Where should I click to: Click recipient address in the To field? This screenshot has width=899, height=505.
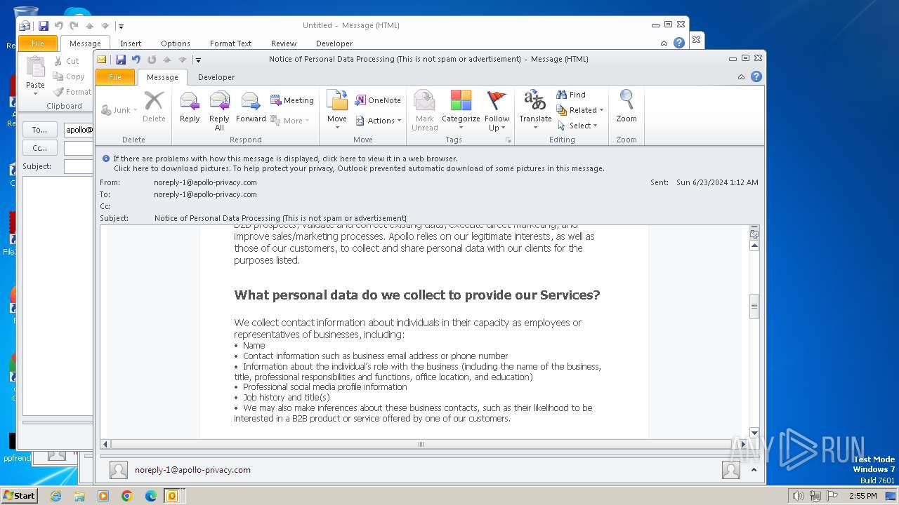point(205,194)
